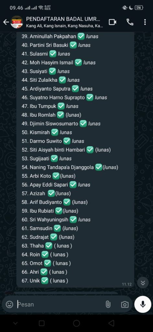Tap the Android back triangle button
Screen dimensions: 153x332
point(111,323)
